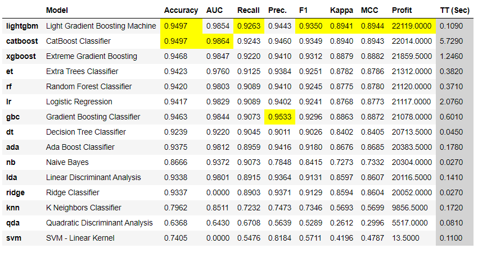Screen dimensions: 478x253
Task: Select the Random Forest Classifier cell
Action: (89, 86)
